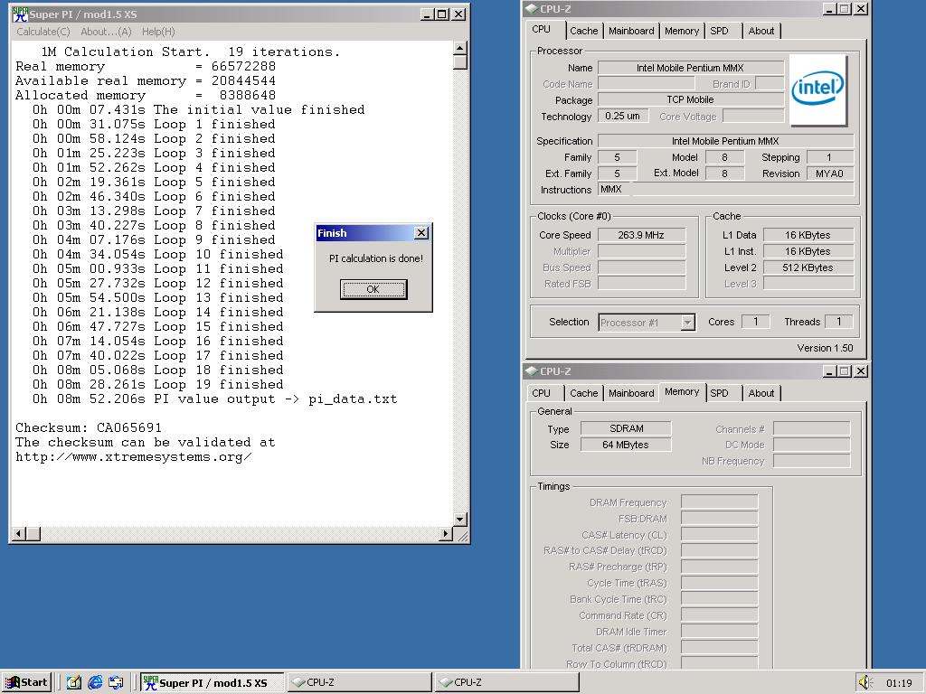The image size is (926, 694).
Task: Open the Calculate(C) menu
Action: click(x=43, y=32)
